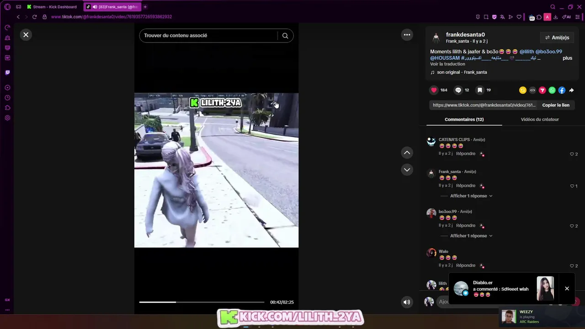Go back to previous page
The height and width of the screenshot is (329, 585).
coord(18,17)
